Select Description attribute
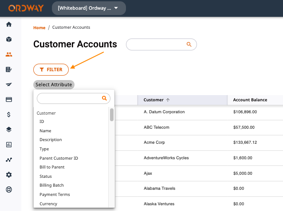 pos(51,140)
